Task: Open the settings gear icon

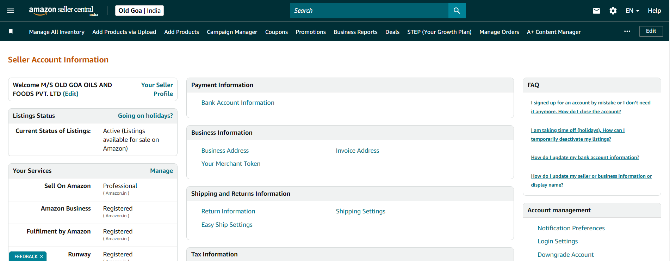Action: (613, 11)
